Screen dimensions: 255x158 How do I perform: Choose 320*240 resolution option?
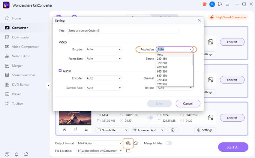[174, 63]
